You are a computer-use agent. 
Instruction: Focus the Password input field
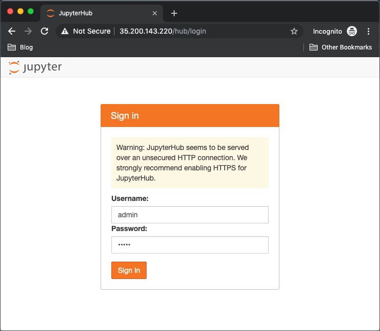click(x=189, y=245)
